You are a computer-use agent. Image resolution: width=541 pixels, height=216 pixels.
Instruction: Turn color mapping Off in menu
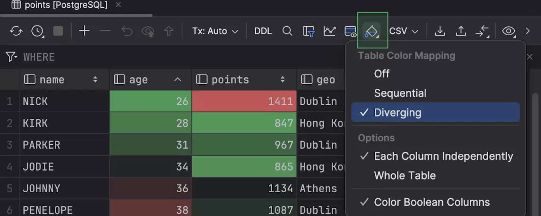(382, 74)
